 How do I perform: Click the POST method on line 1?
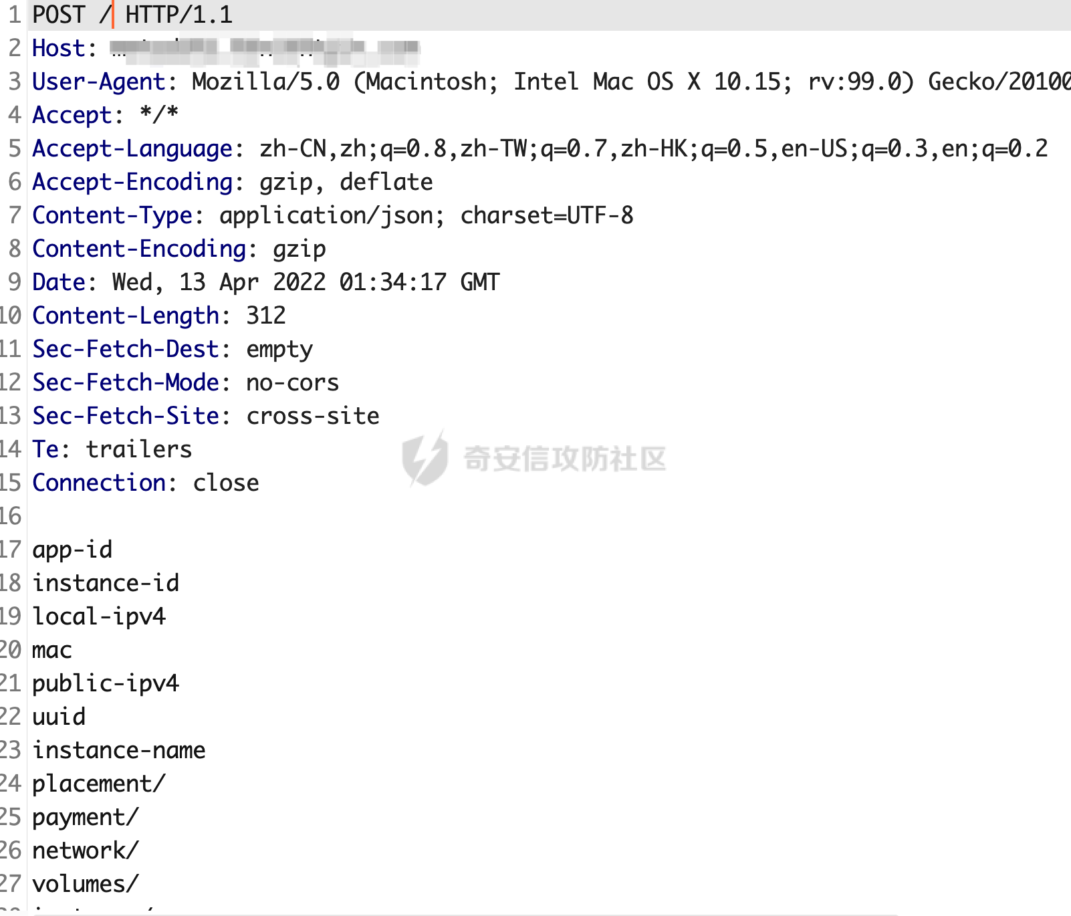tap(59, 15)
